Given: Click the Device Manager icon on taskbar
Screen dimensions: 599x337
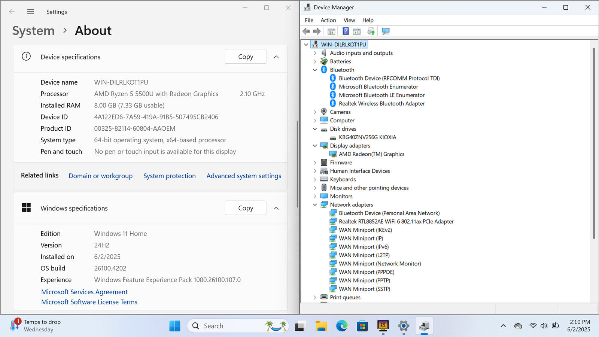Looking at the screenshot, I should point(424,326).
